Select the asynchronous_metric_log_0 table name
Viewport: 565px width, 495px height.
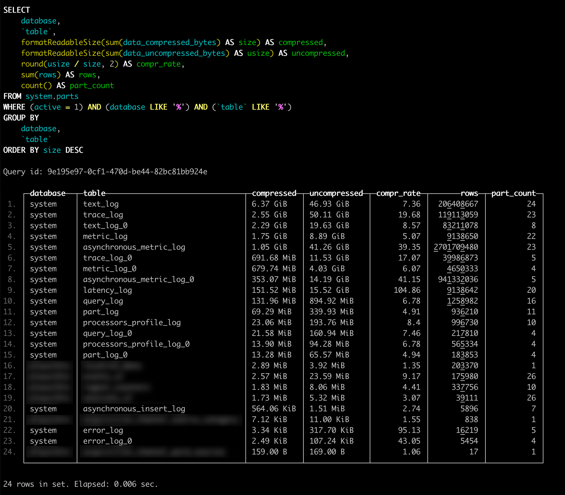(138, 280)
